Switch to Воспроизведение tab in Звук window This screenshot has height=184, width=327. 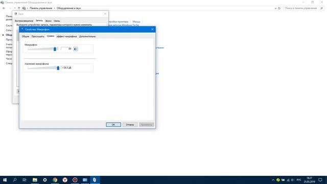point(24,21)
